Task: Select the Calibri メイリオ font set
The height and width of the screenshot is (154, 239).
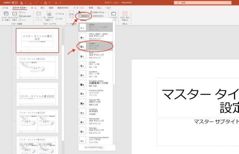Action: pos(96,46)
